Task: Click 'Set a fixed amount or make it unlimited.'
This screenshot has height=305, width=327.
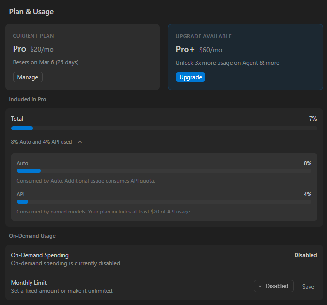Action: click(62, 291)
